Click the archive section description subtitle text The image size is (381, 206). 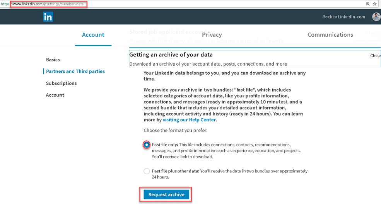[208, 64]
